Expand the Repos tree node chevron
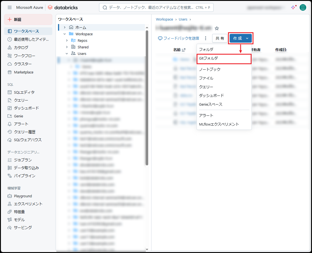This screenshot has width=312, height=253. pyautogui.click(x=67, y=40)
